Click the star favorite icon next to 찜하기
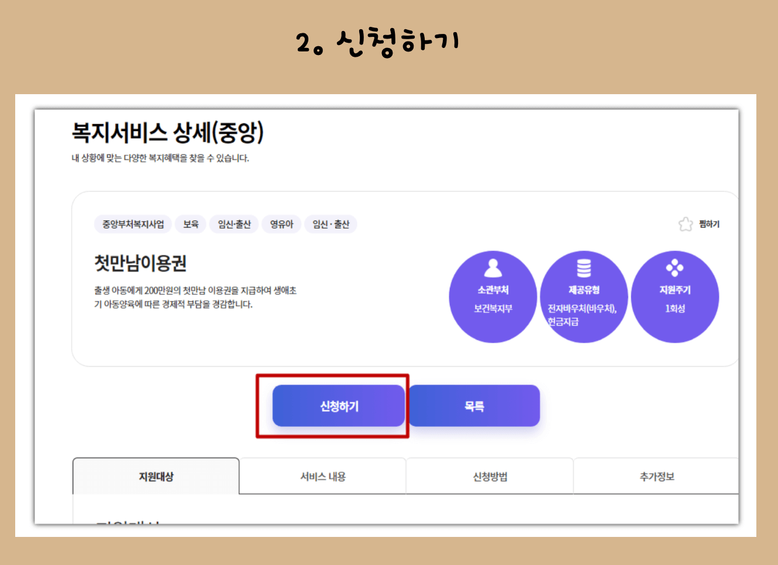778x565 pixels. coord(685,224)
